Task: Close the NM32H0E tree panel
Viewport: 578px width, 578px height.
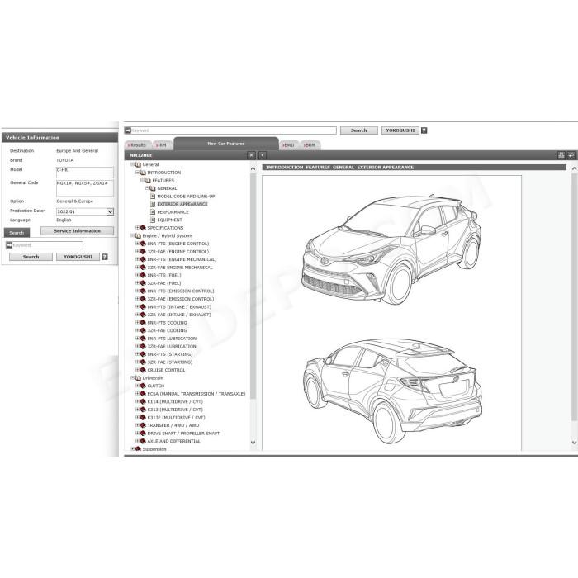Action: 251,155
